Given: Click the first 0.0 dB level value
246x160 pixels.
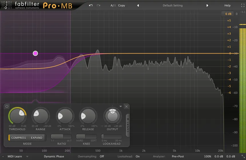Looking at the screenshot, I should click(x=219, y=156).
